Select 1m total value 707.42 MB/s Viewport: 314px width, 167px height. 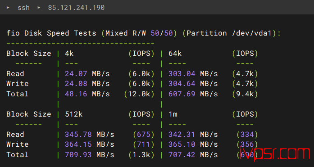coord(193,154)
